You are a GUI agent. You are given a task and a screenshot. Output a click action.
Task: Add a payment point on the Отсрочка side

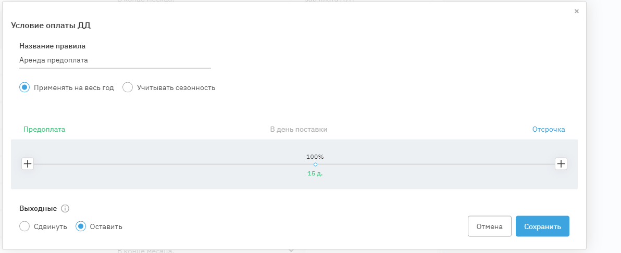(561, 164)
